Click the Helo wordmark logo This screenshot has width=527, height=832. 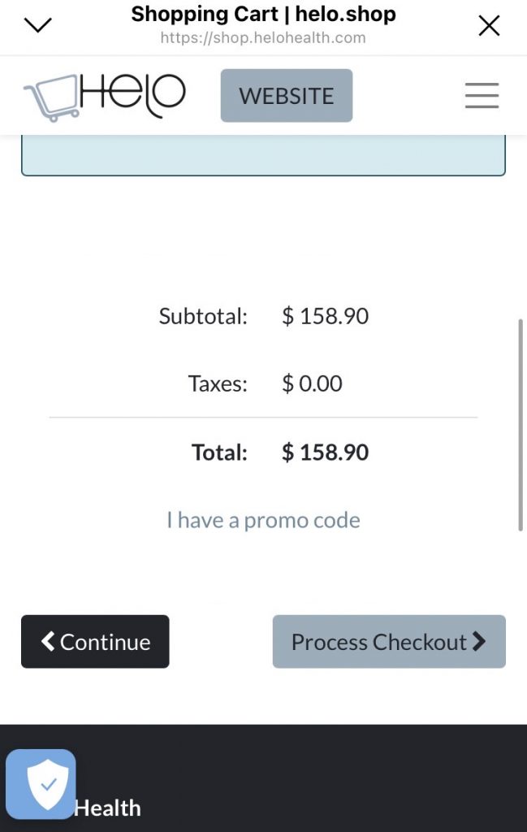133,95
